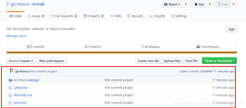Switch to the Code tab
The height and width of the screenshot is (108, 246).
pos(15,16)
